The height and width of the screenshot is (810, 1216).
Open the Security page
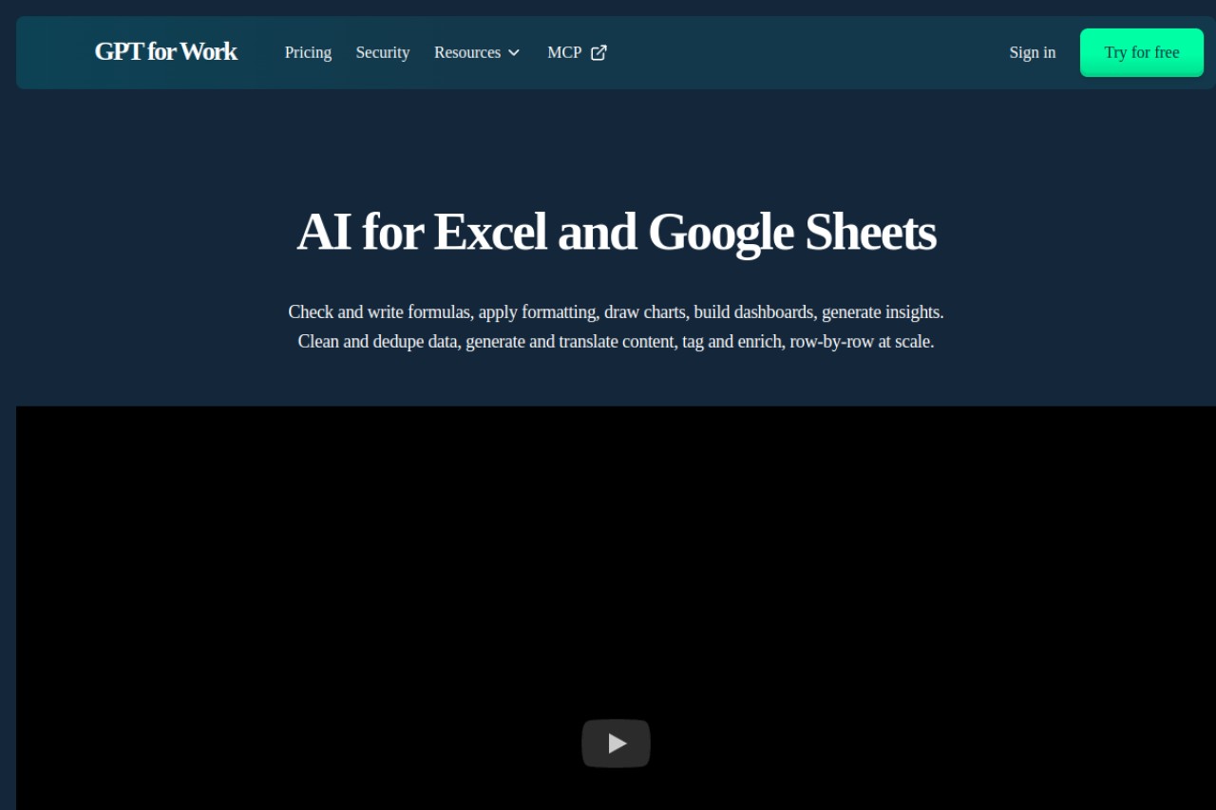pos(383,53)
